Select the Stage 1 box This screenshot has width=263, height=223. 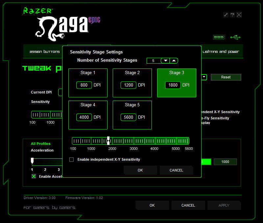click(88, 83)
